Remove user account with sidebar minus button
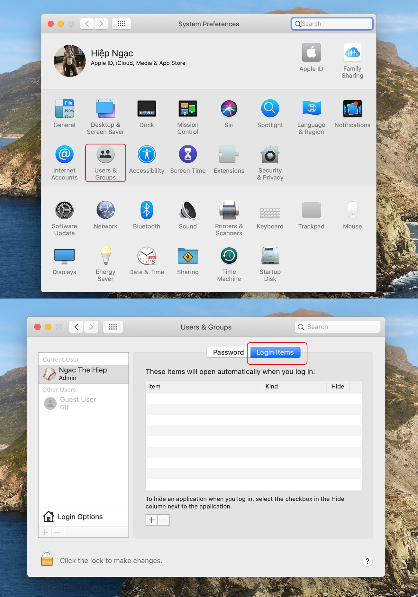Screen dimensions: 418x597 click(x=58, y=532)
